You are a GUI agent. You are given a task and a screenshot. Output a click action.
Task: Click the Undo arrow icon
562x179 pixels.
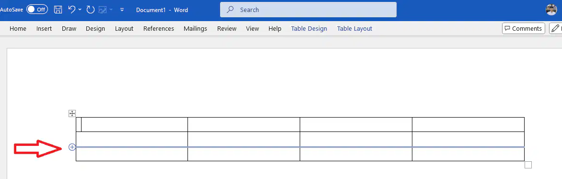point(71,10)
